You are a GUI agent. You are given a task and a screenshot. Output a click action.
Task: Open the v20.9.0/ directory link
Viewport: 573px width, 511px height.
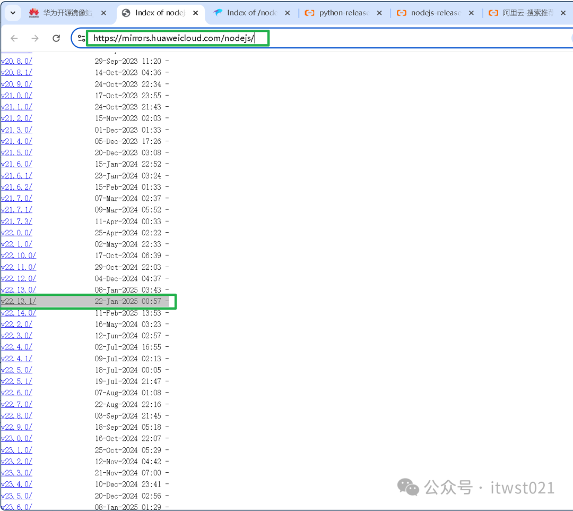[x=16, y=84]
